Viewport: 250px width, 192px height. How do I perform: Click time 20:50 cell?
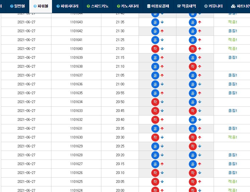tap(120, 102)
